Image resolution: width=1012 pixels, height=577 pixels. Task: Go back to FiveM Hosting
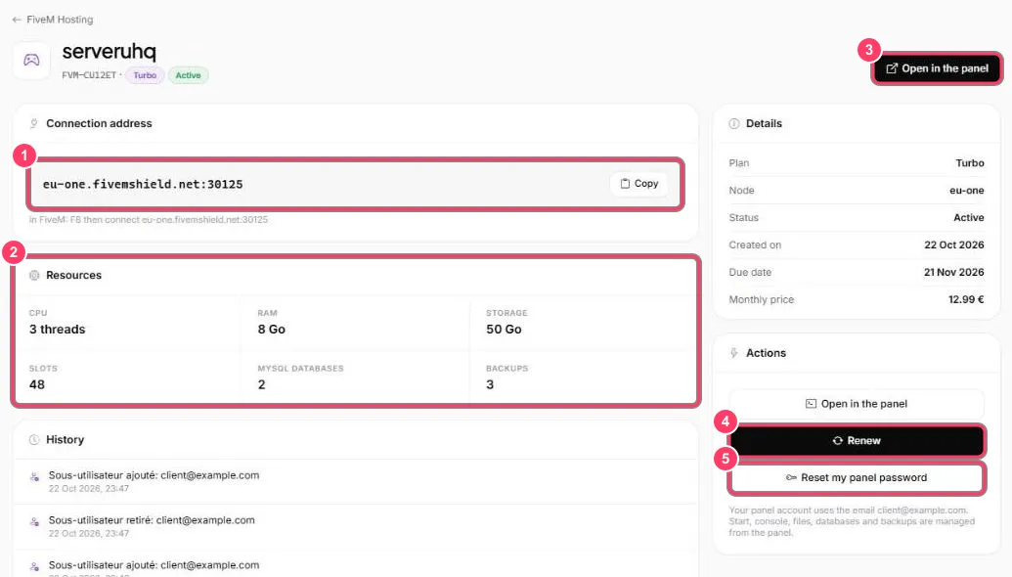pos(52,20)
